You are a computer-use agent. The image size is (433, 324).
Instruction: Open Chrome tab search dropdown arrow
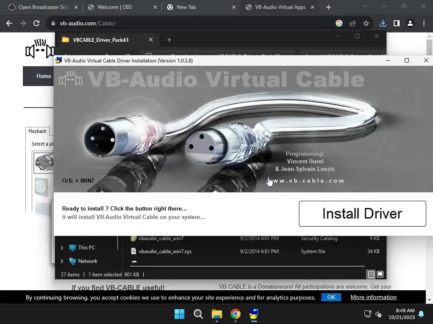pyautogui.click(x=365, y=6)
